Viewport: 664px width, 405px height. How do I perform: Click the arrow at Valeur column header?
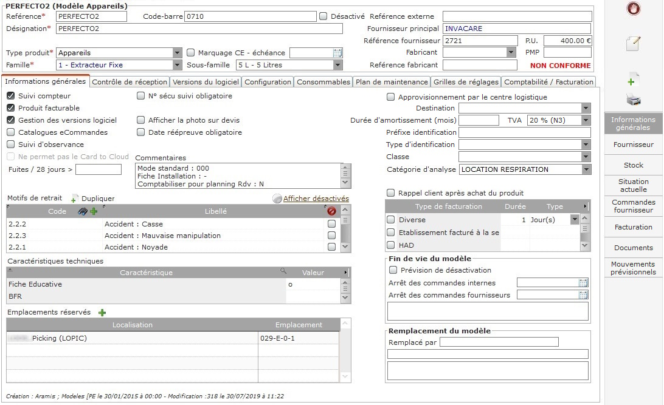(345, 273)
